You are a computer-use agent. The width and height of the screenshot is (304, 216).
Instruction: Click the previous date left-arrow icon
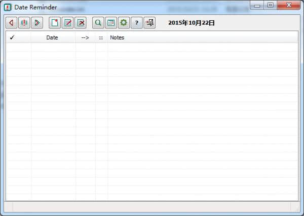(11, 23)
